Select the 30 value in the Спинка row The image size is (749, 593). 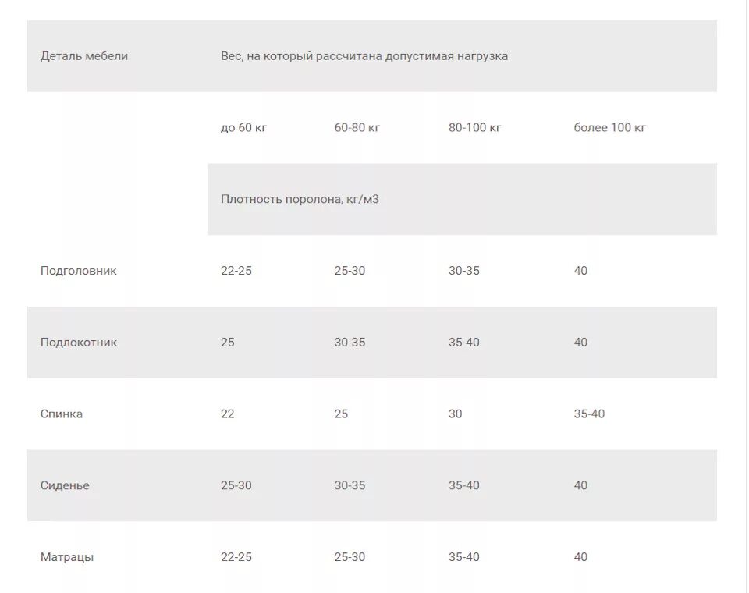[456, 414]
